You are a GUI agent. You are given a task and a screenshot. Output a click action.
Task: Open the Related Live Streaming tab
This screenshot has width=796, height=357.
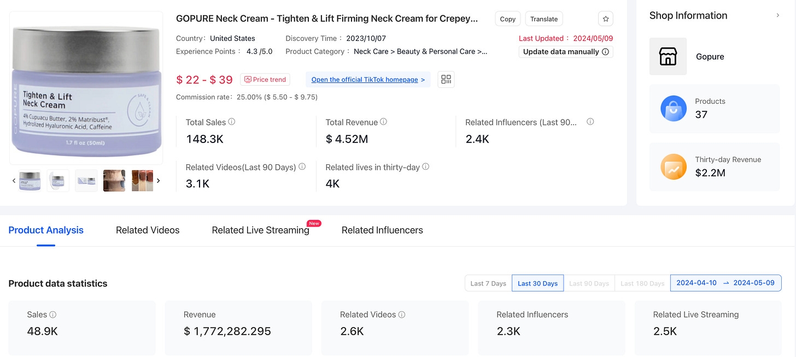pyautogui.click(x=261, y=230)
